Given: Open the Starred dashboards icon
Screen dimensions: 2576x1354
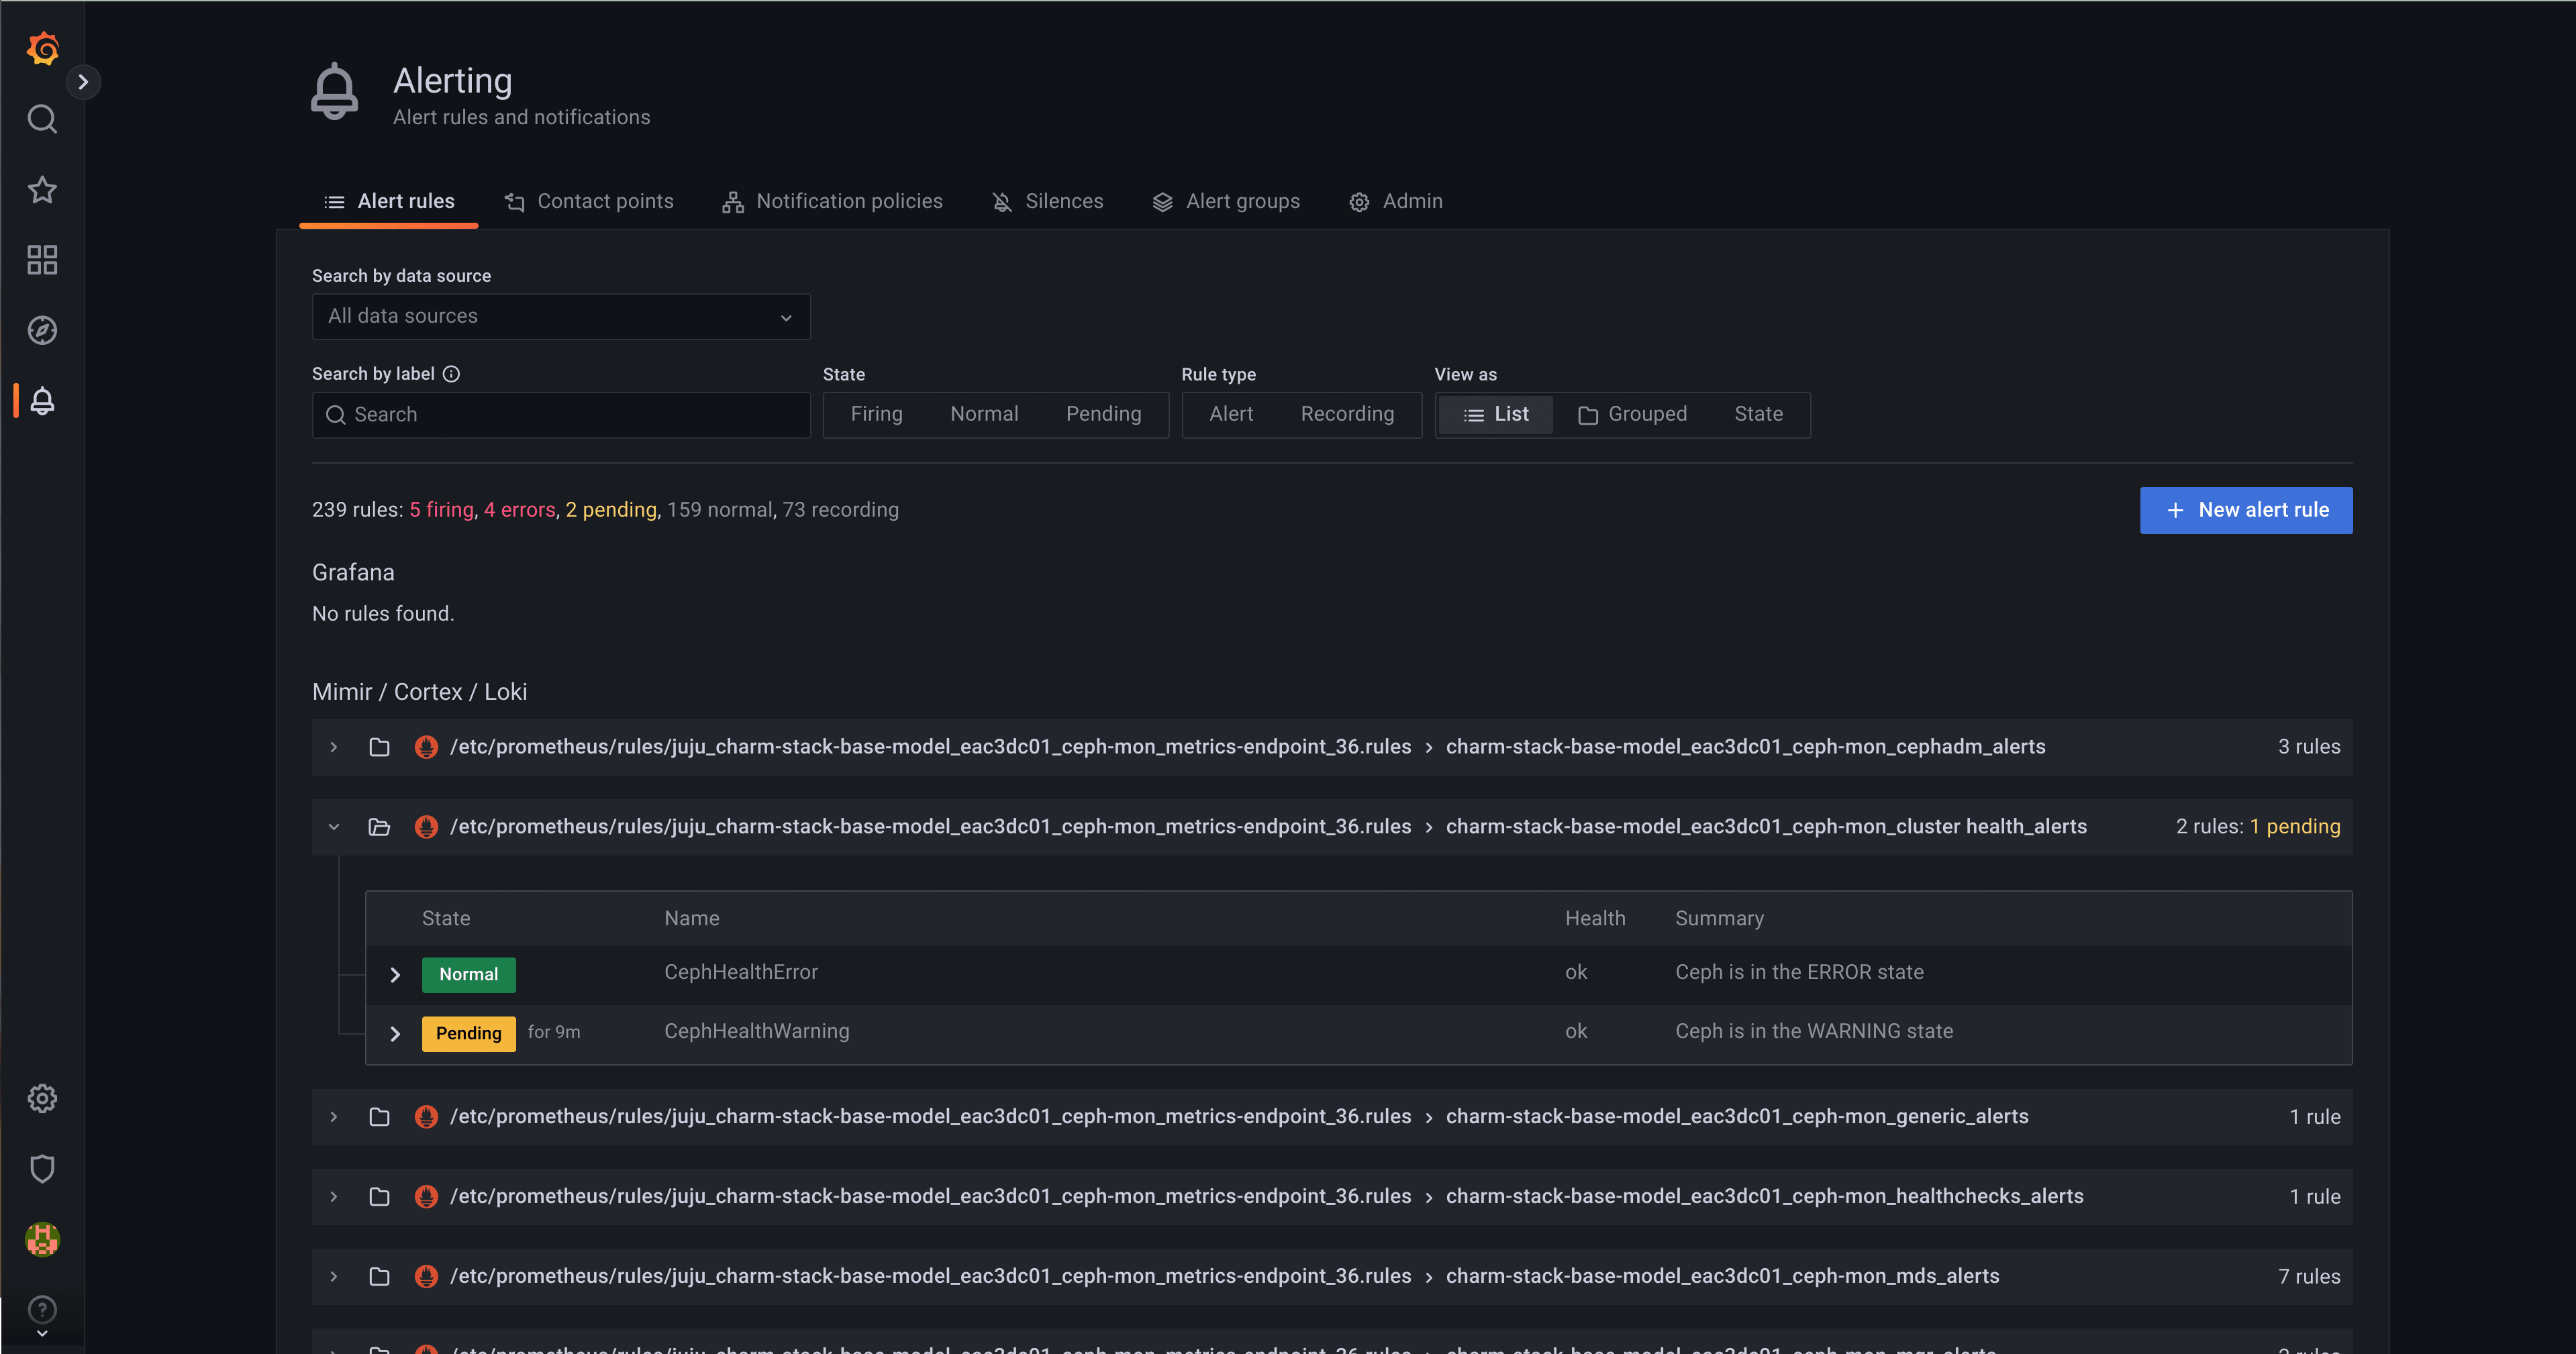Looking at the screenshot, I should coord(42,189).
